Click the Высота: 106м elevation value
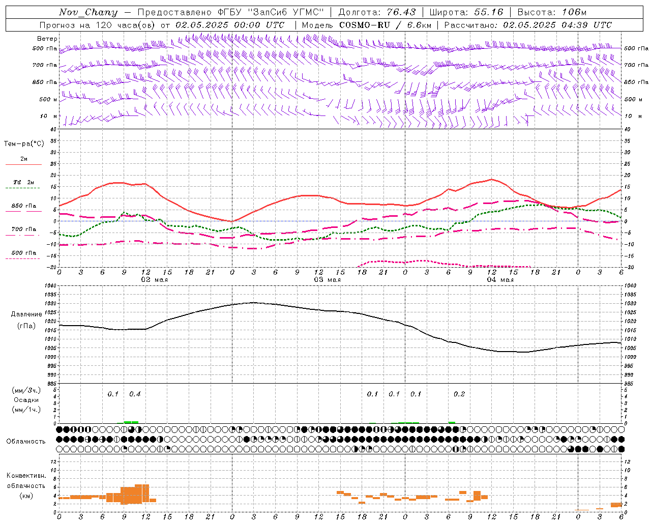This screenshot has height=521, width=651. 552,12
